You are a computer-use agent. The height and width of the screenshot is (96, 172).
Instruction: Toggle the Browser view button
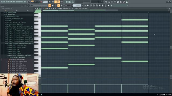pos(97,5)
